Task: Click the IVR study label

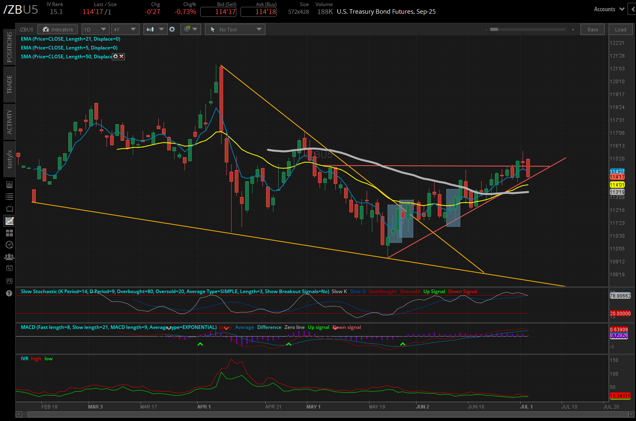Action: [x=25, y=359]
